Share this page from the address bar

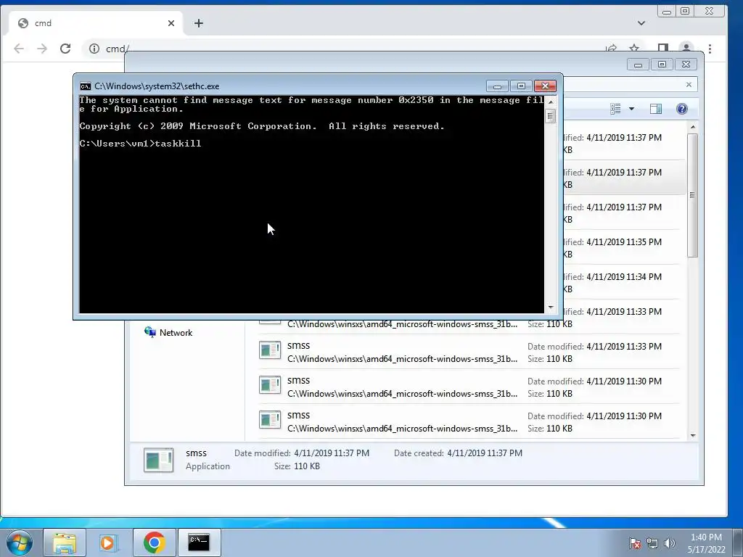(x=611, y=48)
